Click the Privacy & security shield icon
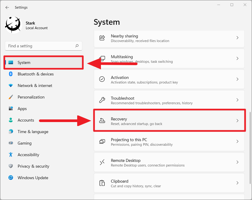 click(x=11, y=166)
